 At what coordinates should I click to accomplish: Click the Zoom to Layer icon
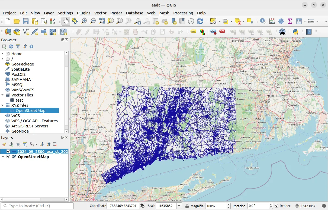point(120,21)
